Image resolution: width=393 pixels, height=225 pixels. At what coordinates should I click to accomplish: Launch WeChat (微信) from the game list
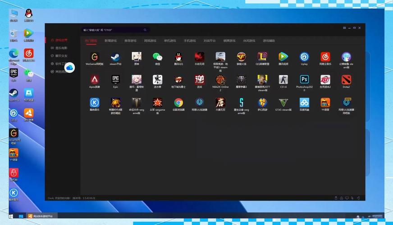pyautogui.click(x=157, y=57)
